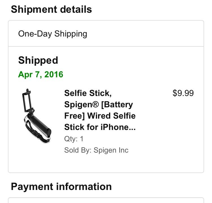Open the selfie stick product thumbnail
This screenshot has height=203, width=212.
click(x=36, y=116)
